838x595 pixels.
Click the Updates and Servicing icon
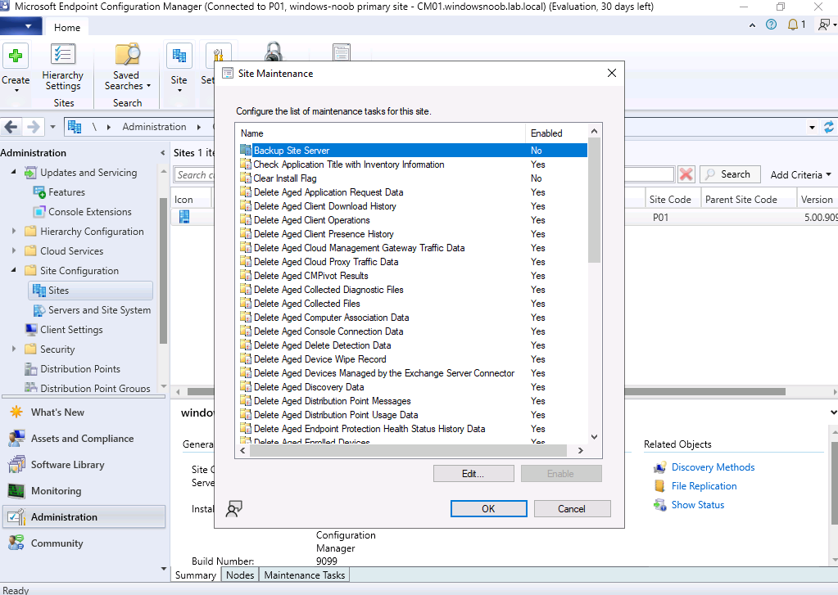pos(31,173)
